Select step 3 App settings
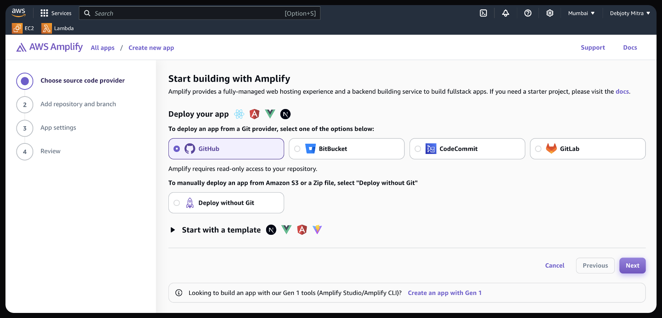This screenshot has height=318, width=662. [47, 128]
